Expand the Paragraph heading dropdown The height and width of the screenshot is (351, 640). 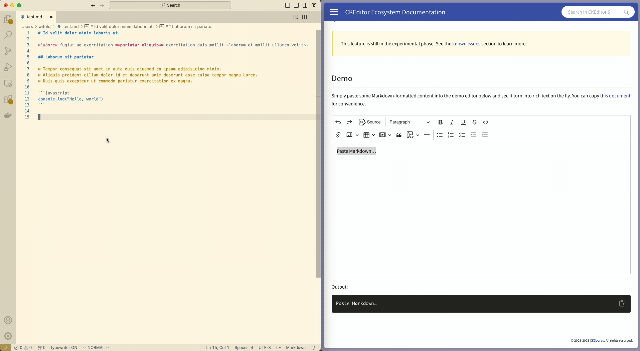coord(409,122)
